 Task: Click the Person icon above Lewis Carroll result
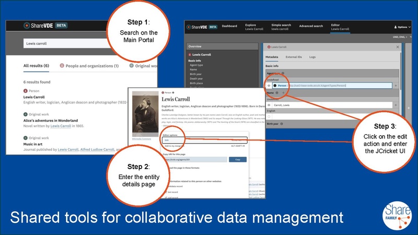click(26, 91)
